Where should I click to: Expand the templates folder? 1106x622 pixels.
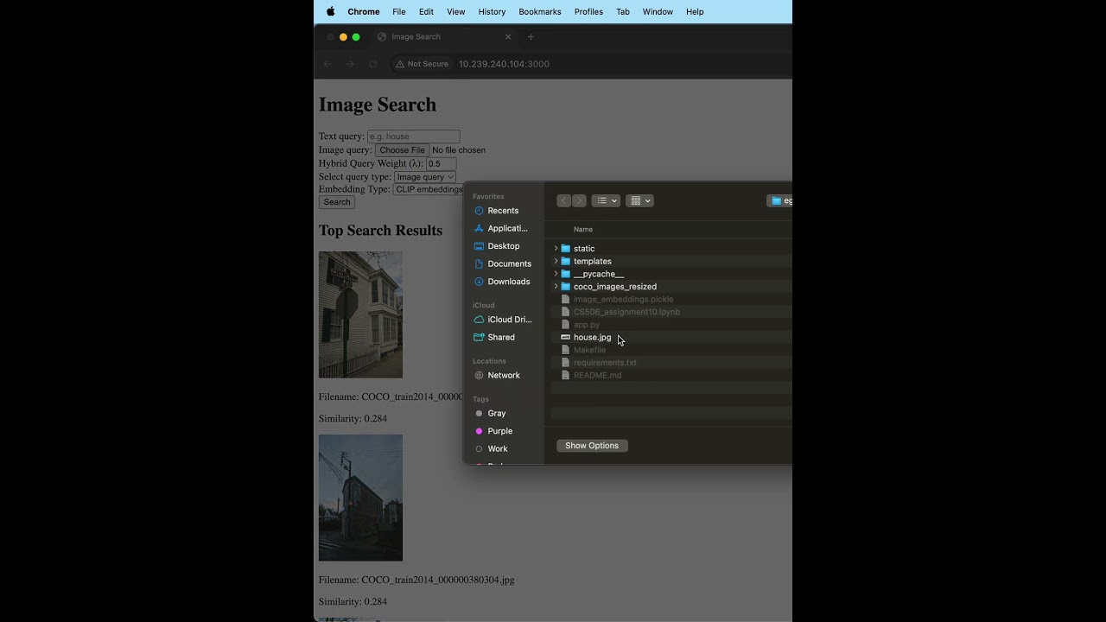556,261
